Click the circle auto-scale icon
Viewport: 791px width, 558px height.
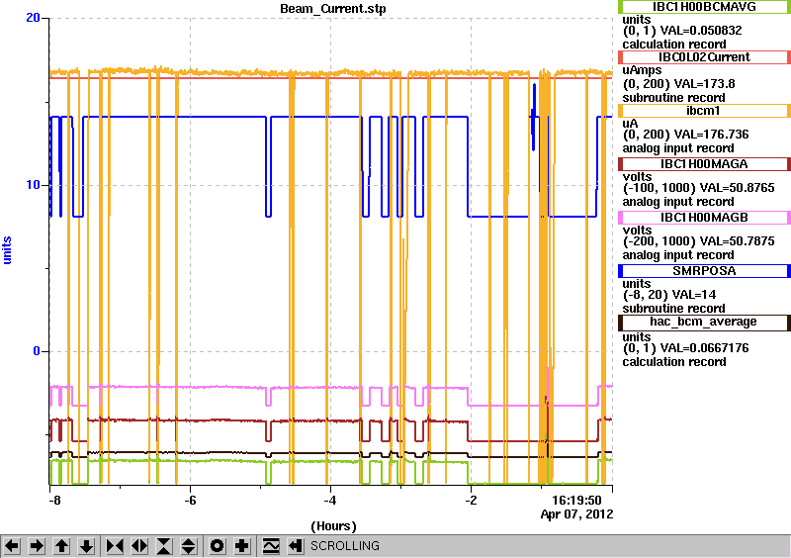click(218, 546)
